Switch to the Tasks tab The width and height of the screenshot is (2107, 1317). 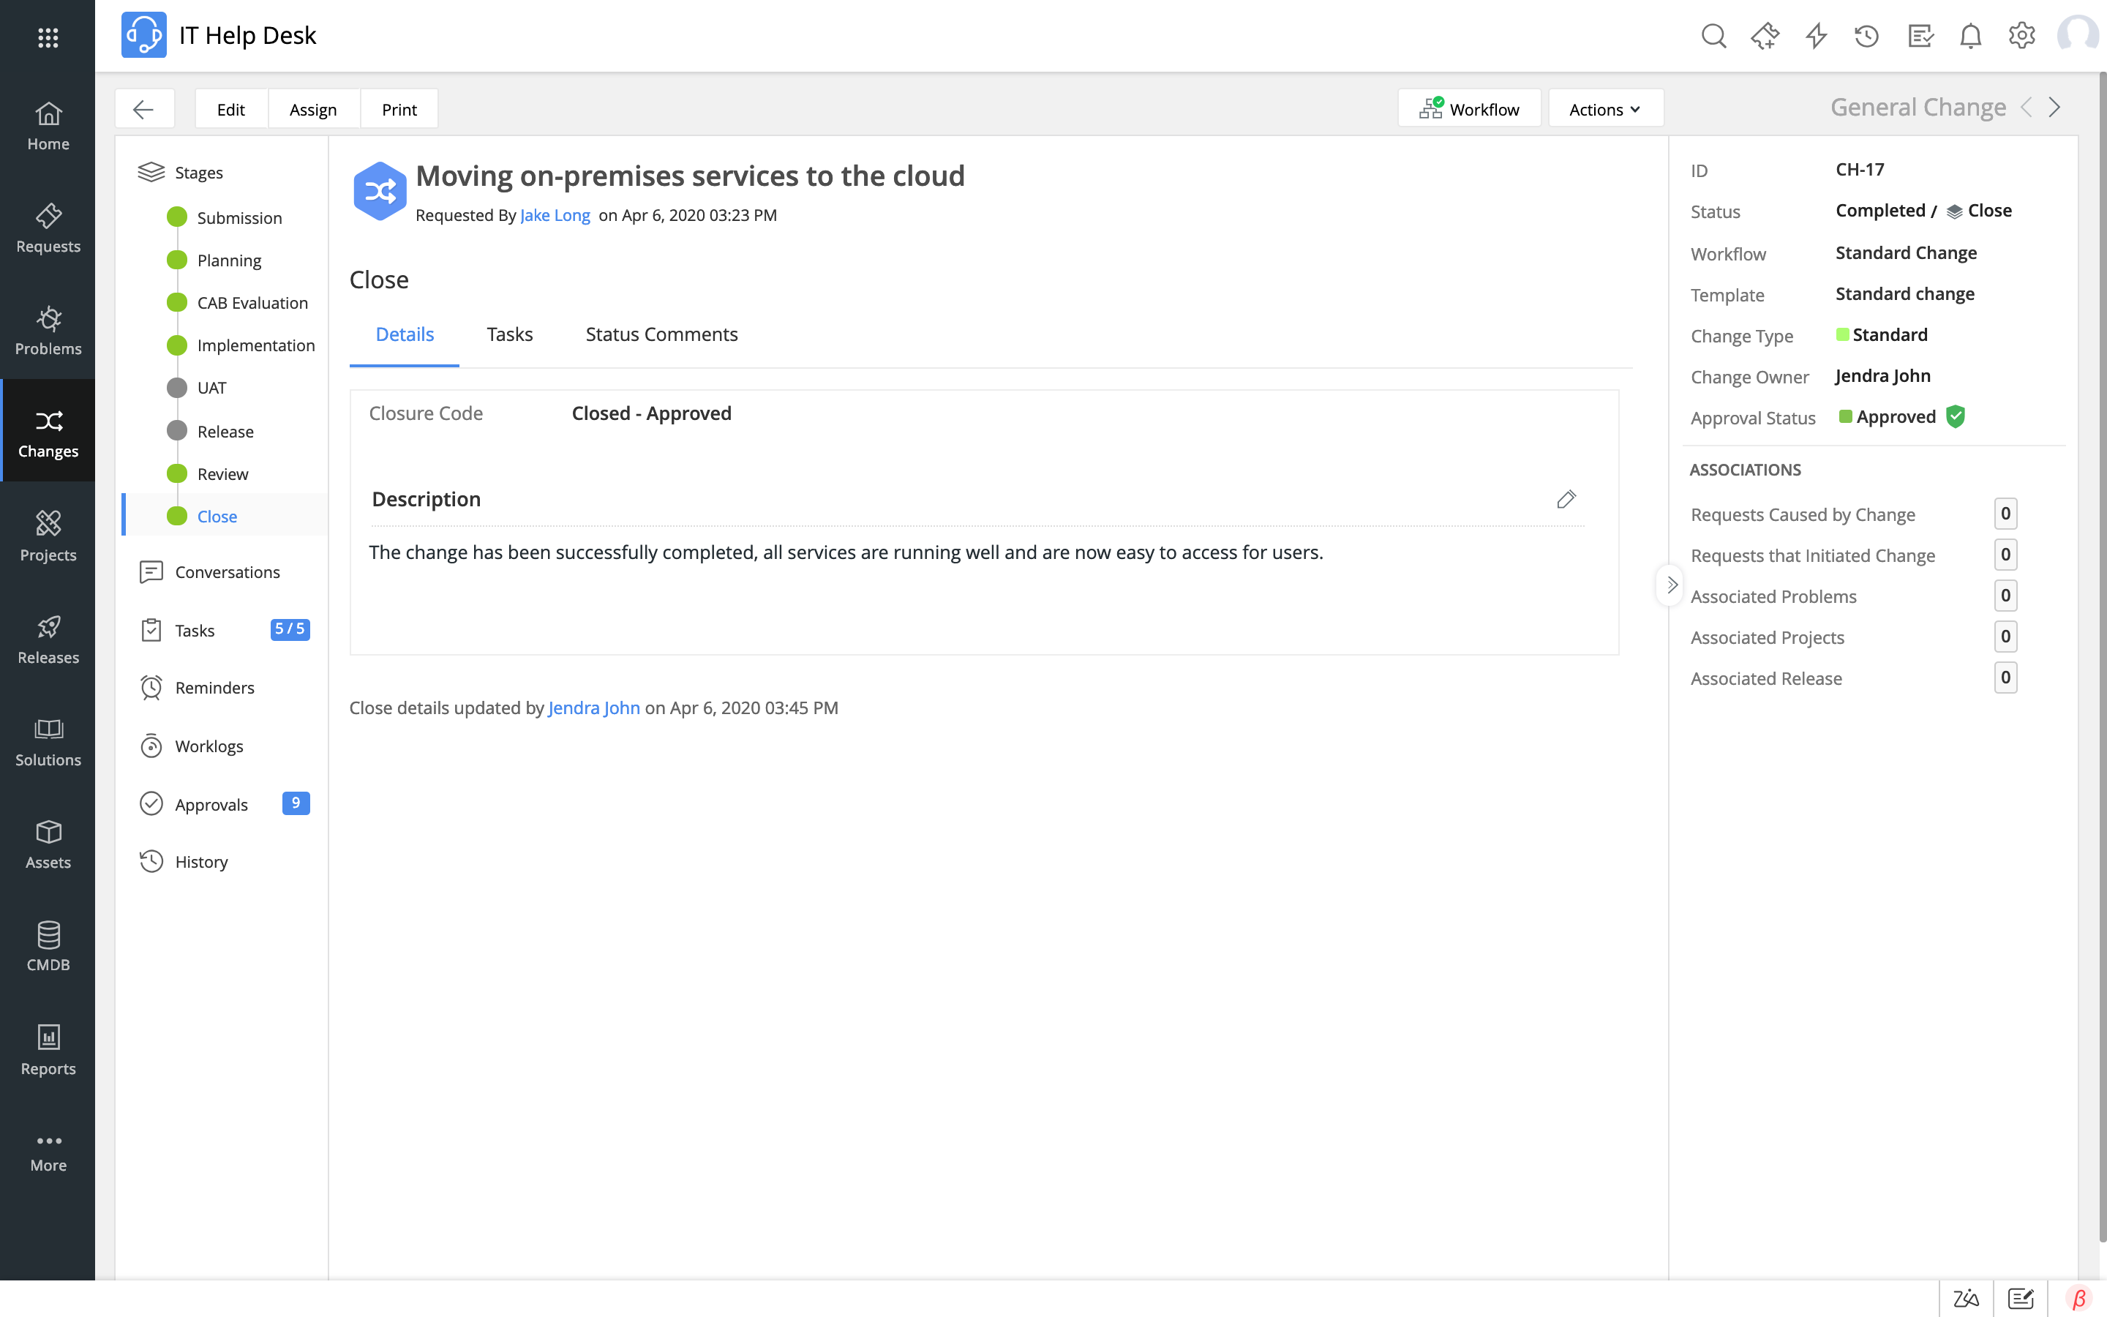pyautogui.click(x=510, y=334)
